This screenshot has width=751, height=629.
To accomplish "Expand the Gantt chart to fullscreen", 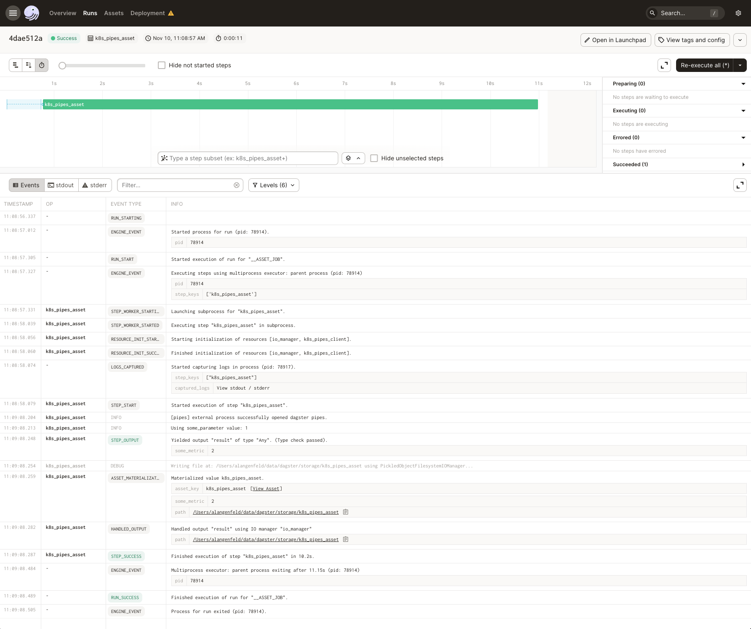I will (x=664, y=65).
